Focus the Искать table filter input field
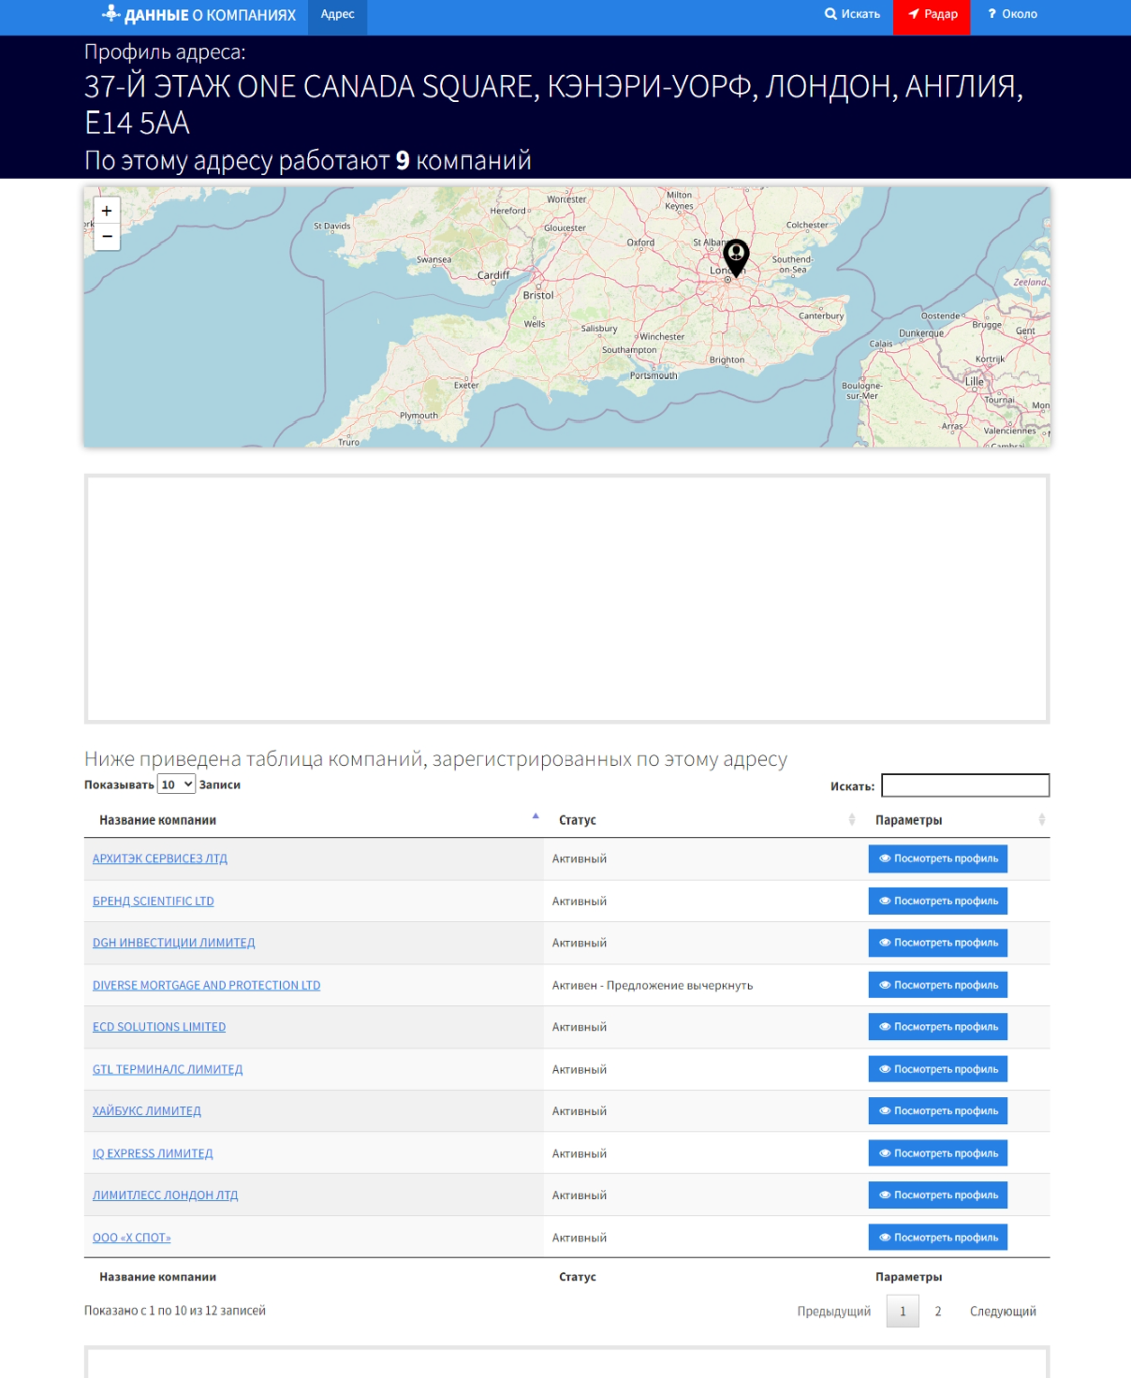Viewport: 1131px width, 1378px height. pyautogui.click(x=965, y=785)
